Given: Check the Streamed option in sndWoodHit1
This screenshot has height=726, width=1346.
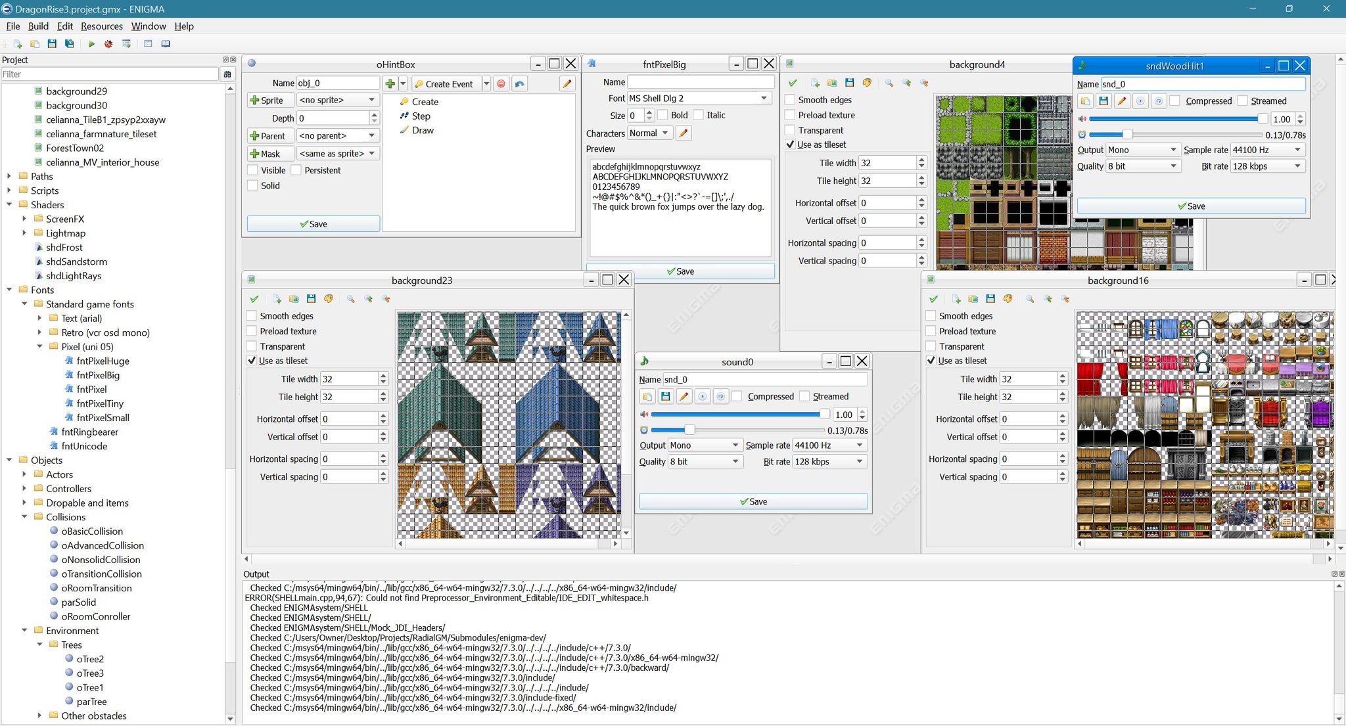Looking at the screenshot, I should [x=1242, y=101].
